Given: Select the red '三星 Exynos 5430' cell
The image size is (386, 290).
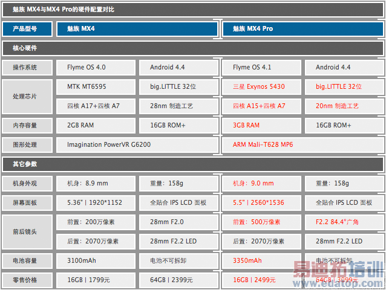Looking at the screenshot, I should [261, 87].
